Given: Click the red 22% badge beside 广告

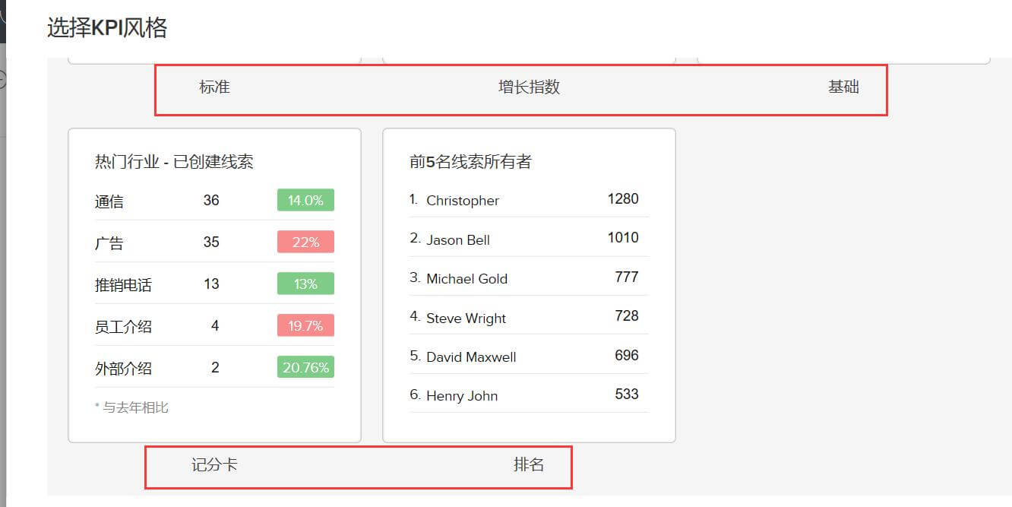Looking at the screenshot, I should click(304, 242).
